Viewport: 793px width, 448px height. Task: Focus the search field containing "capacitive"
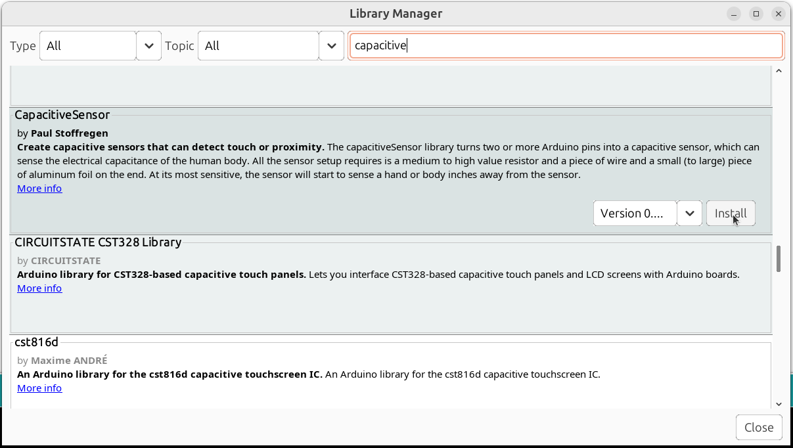(x=565, y=46)
